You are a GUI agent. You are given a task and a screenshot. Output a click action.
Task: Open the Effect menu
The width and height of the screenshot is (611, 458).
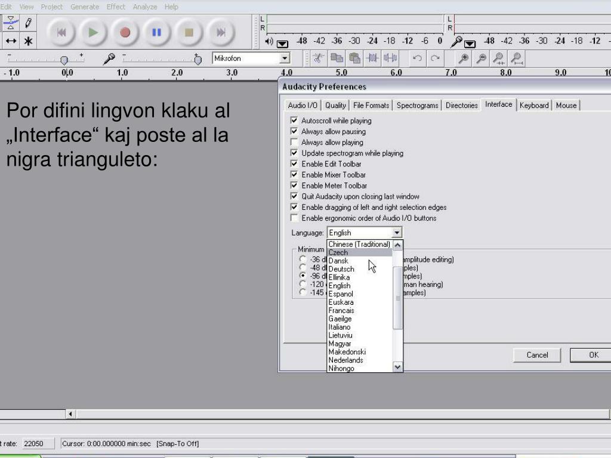pos(116,7)
